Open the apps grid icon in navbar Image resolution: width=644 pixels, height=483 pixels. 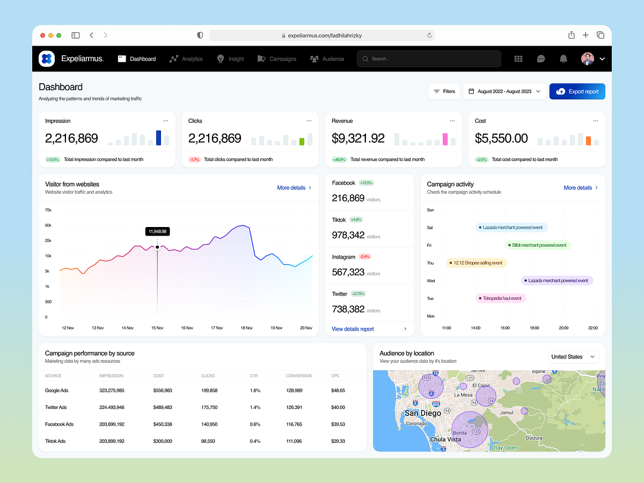518,58
